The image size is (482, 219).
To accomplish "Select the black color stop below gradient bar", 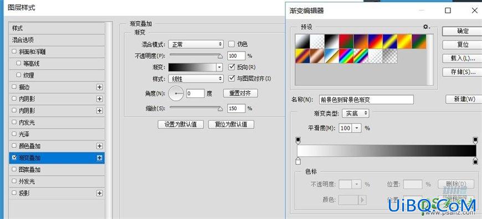I will [x=475, y=161].
